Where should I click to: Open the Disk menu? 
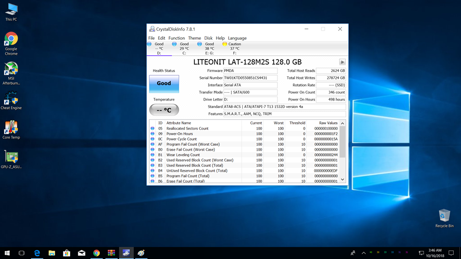(x=208, y=38)
